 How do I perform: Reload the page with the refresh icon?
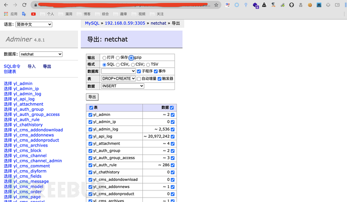click(24, 5)
